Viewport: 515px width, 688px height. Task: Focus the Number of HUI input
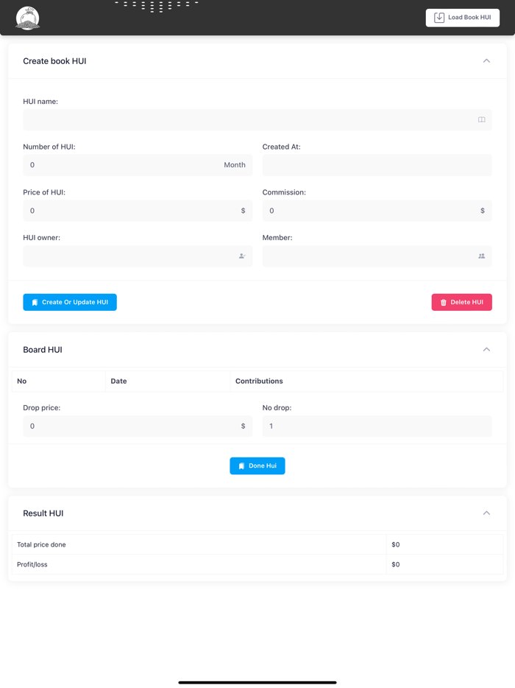click(121, 165)
